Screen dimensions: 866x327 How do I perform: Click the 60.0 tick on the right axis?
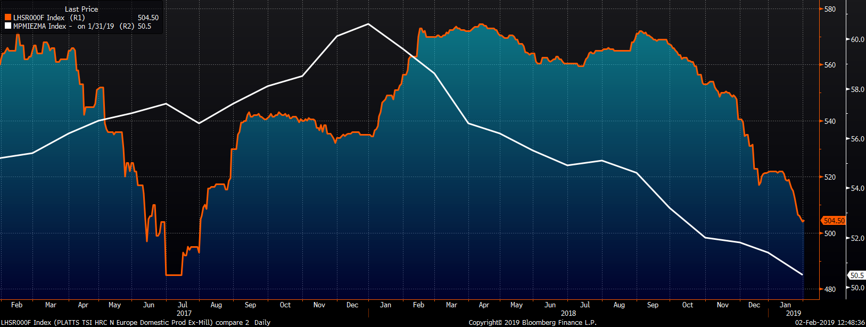(857, 39)
